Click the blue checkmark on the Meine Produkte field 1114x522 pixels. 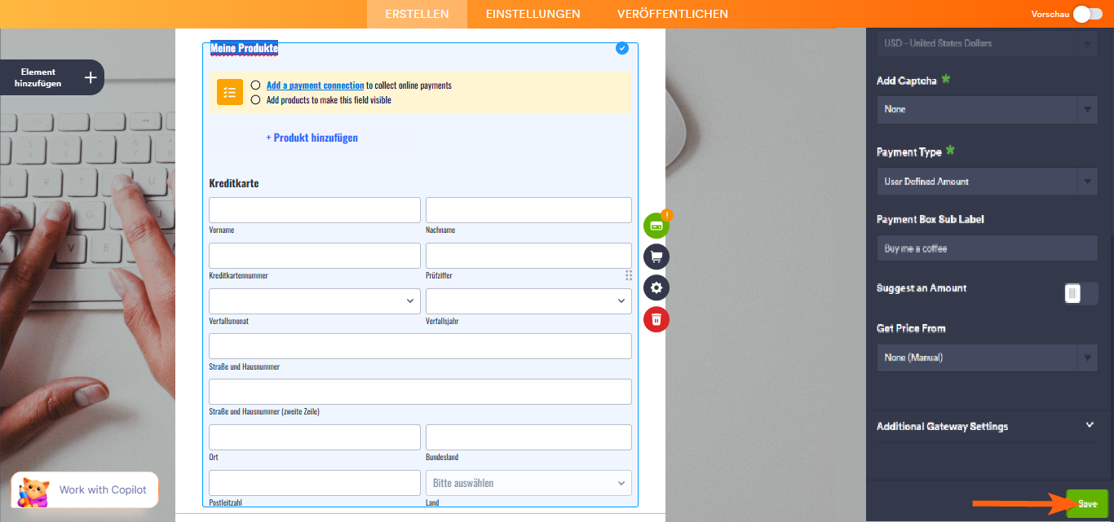point(622,48)
